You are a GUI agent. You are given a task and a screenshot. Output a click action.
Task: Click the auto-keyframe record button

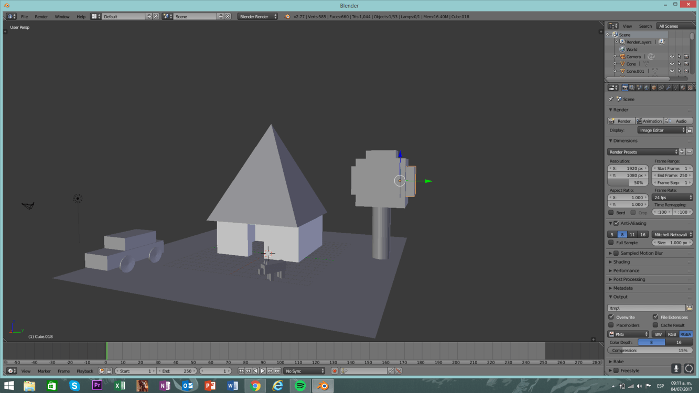[334, 371]
